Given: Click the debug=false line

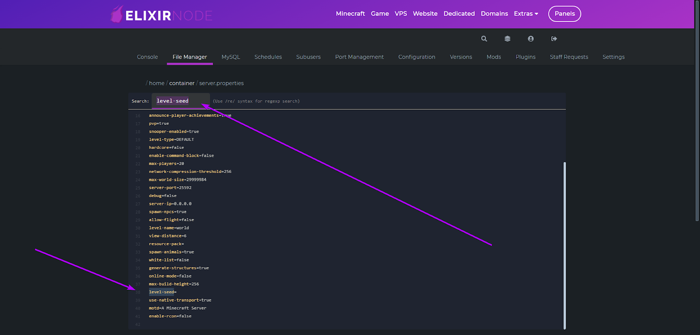Looking at the screenshot, I should click(163, 196).
